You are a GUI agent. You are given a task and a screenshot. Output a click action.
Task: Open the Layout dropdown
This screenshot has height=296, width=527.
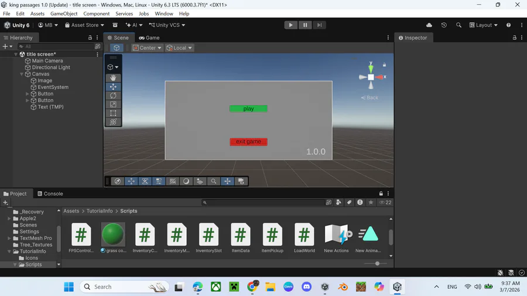(x=483, y=25)
